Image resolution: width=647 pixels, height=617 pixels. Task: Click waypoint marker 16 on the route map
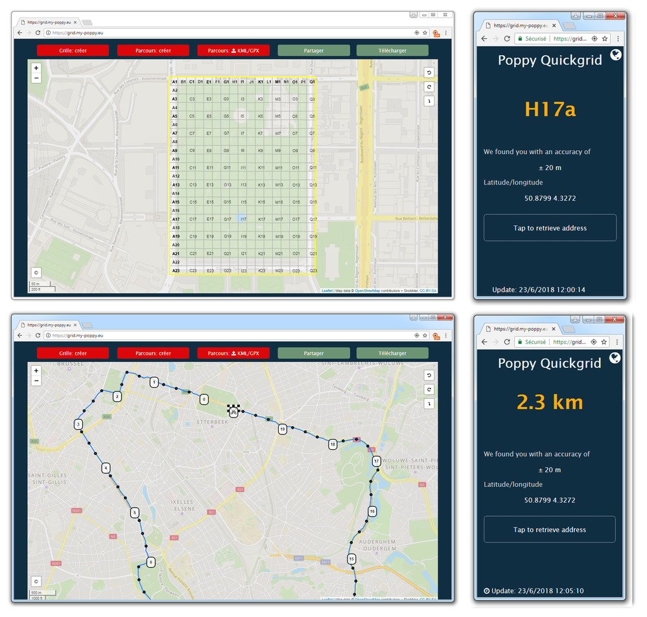(372, 511)
